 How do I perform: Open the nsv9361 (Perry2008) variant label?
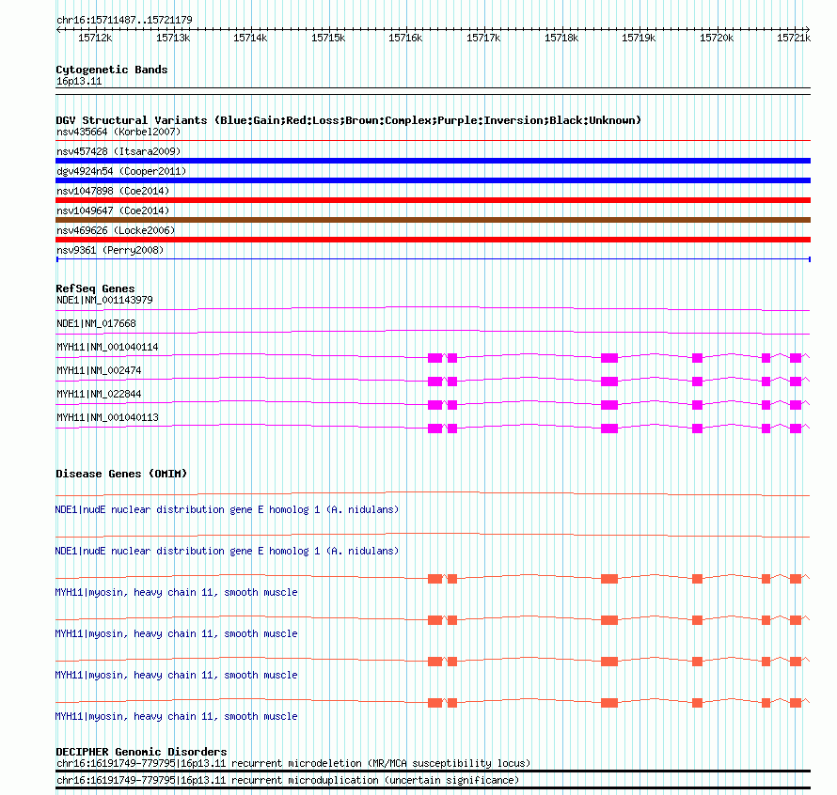(x=110, y=250)
